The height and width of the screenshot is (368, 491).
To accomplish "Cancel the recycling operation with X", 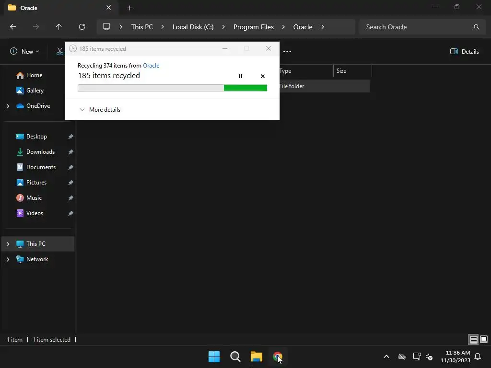I will coord(263,76).
